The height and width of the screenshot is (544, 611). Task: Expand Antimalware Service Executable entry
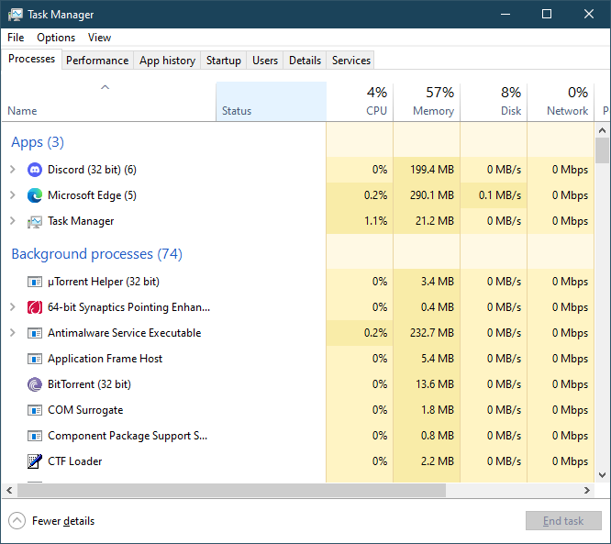12,333
